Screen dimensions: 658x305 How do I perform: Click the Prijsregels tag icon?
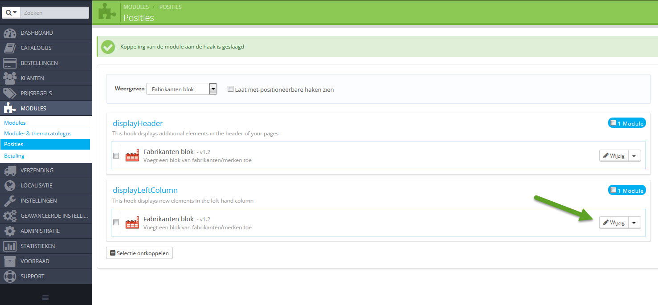pos(10,94)
